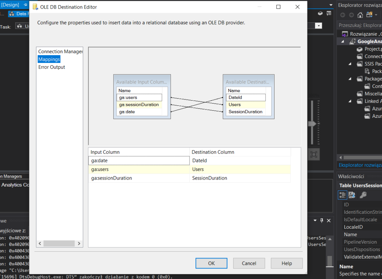Select DateId in Available Destination Columns
The width and height of the screenshot is (382, 279).
click(246, 98)
